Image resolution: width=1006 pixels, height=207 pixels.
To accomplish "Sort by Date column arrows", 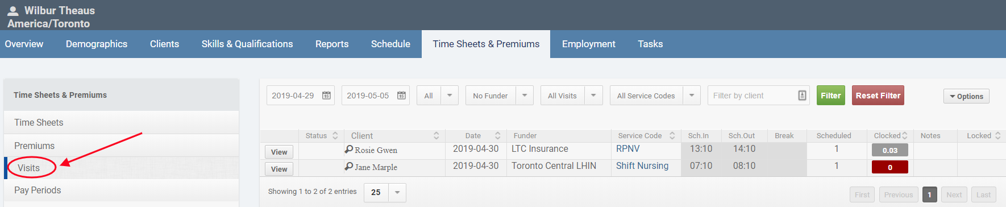I will [498, 135].
